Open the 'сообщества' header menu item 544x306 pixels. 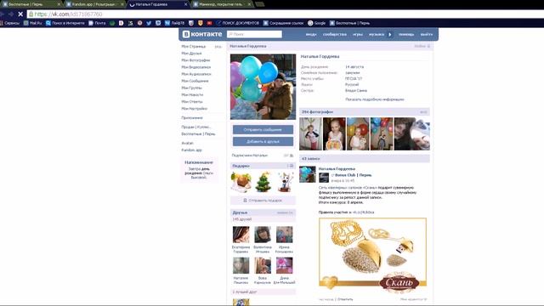pos(334,34)
